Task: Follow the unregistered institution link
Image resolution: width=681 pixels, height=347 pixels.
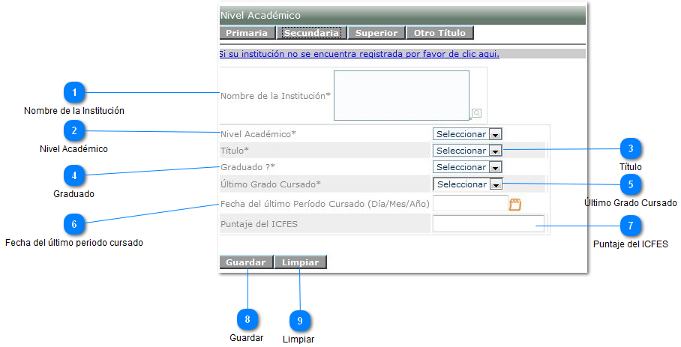Action: click(x=358, y=54)
